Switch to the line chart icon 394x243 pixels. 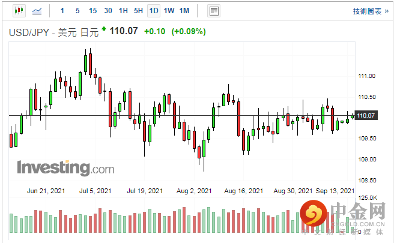point(37,11)
